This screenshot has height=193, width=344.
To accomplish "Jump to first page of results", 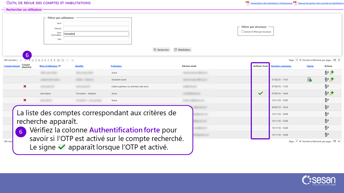I will coord(21,60).
